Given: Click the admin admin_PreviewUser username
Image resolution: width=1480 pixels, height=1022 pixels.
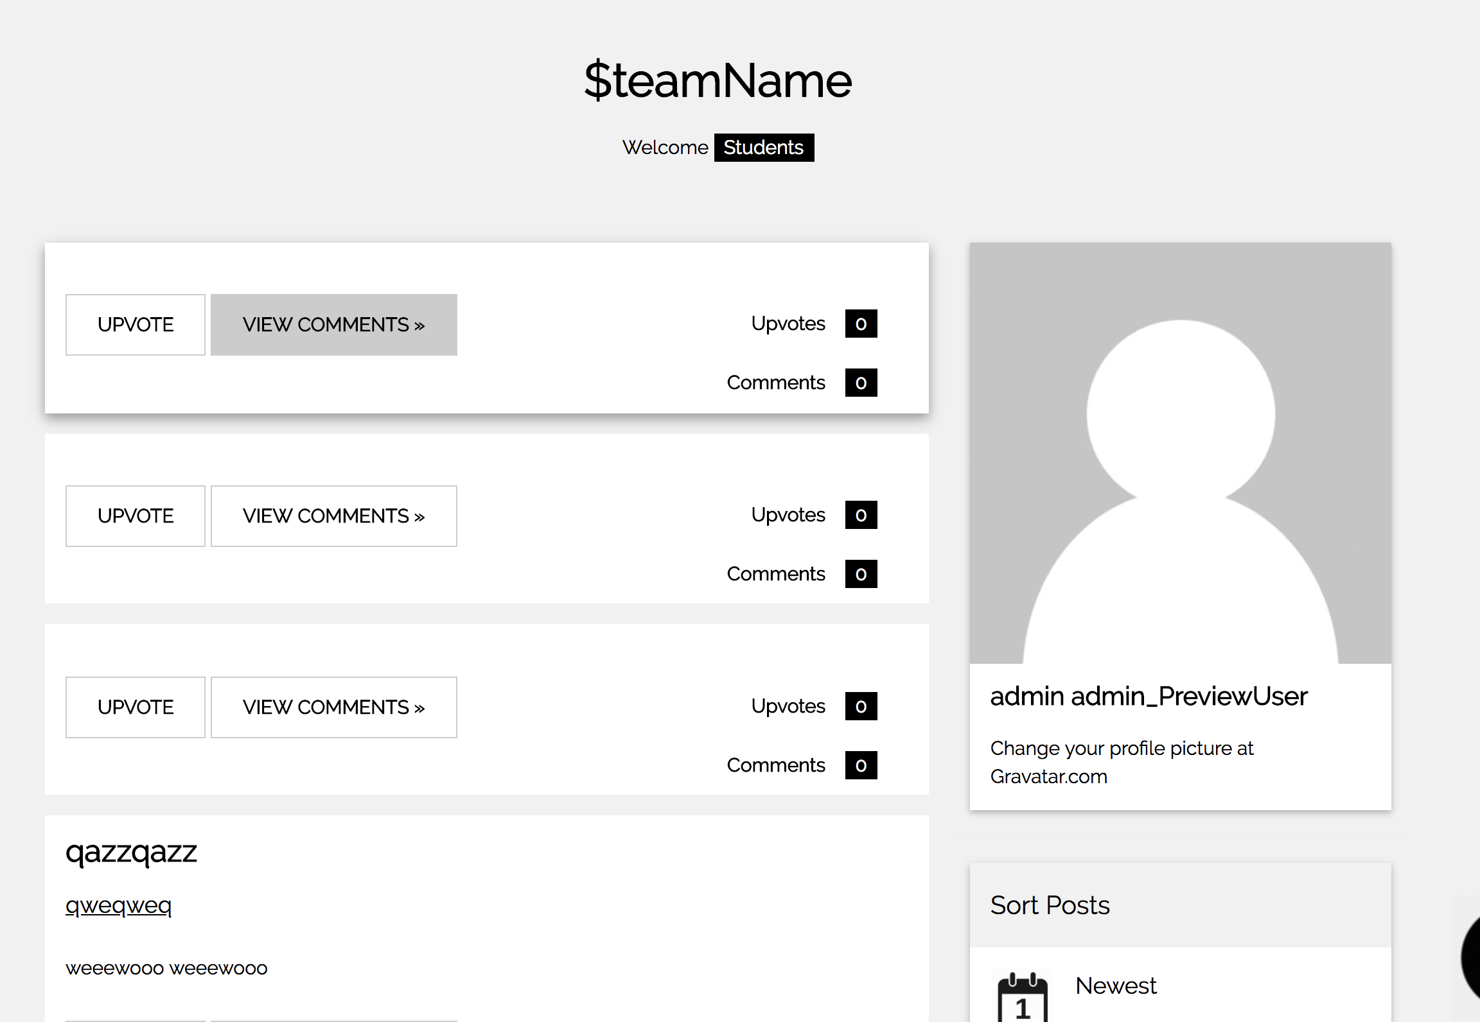Looking at the screenshot, I should pos(1149,697).
